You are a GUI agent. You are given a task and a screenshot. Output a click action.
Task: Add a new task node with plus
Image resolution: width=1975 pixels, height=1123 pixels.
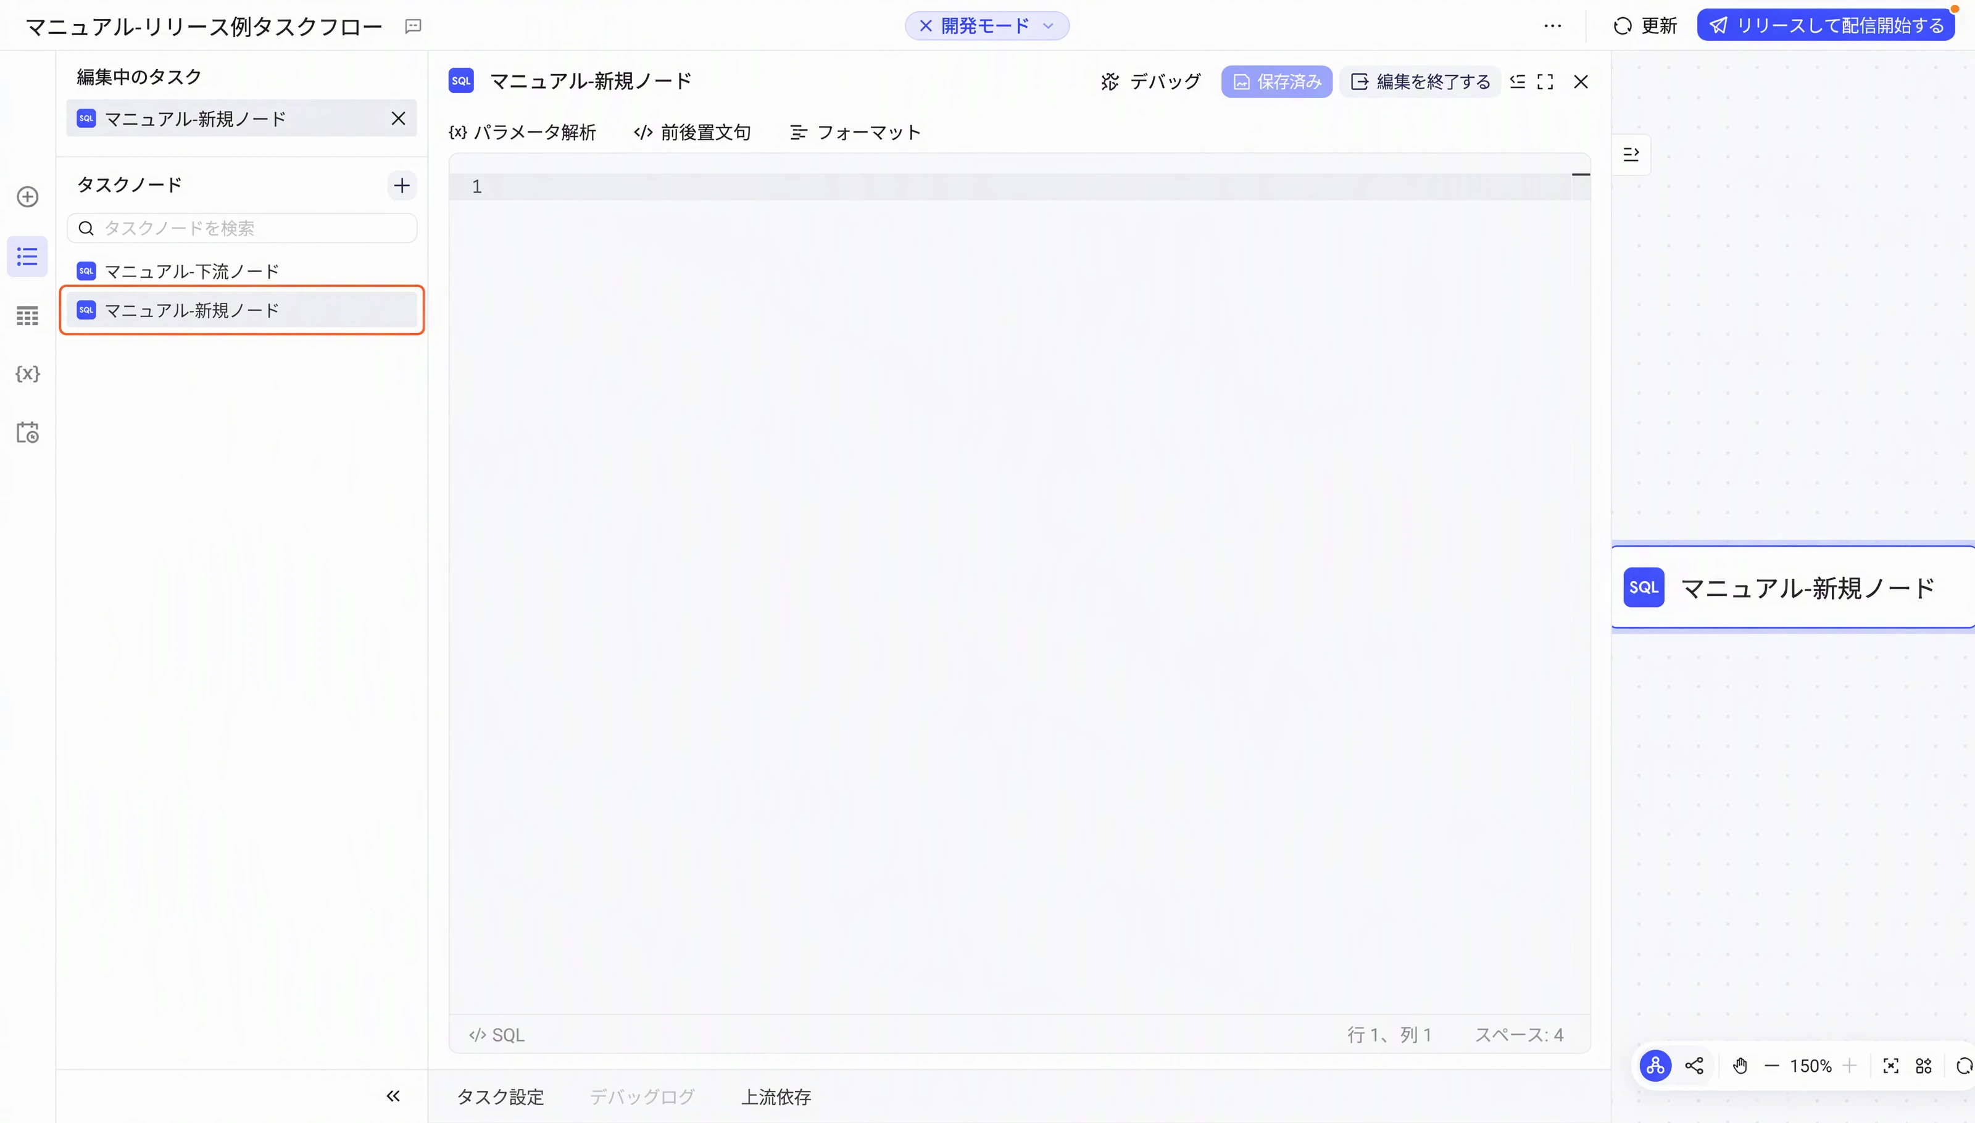401,185
